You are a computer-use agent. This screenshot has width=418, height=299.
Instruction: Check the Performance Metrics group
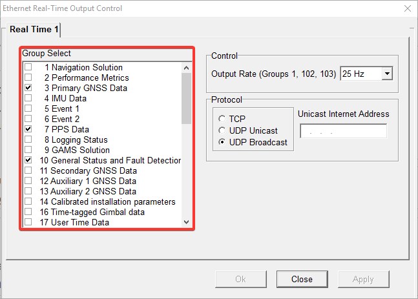pos(28,77)
